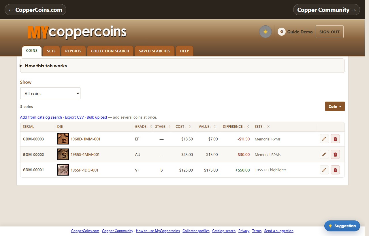Click footer CopperCoins.com link
Screen dimensions: 369x236
(85, 231)
